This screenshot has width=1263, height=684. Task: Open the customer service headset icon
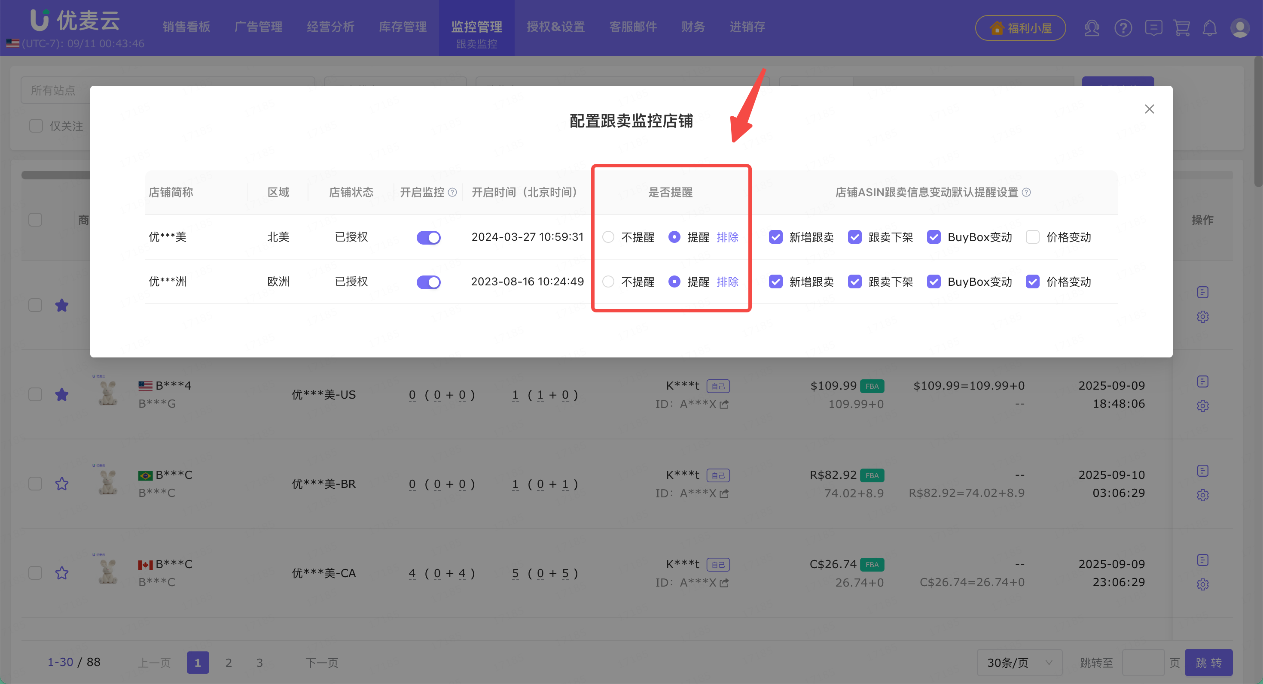click(1092, 28)
